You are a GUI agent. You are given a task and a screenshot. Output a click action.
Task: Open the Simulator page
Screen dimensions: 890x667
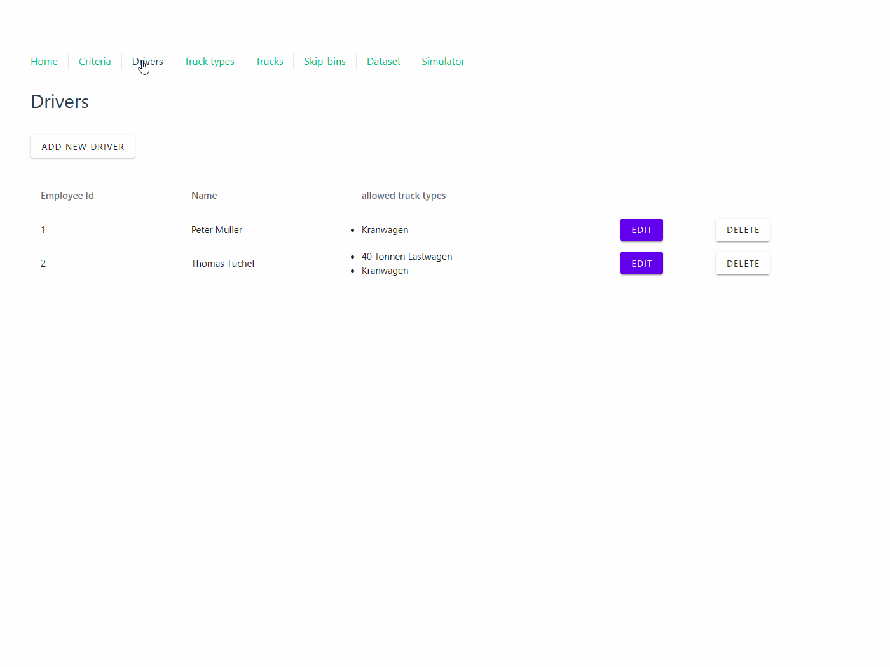pyautogui.click(x=443, y=62)
